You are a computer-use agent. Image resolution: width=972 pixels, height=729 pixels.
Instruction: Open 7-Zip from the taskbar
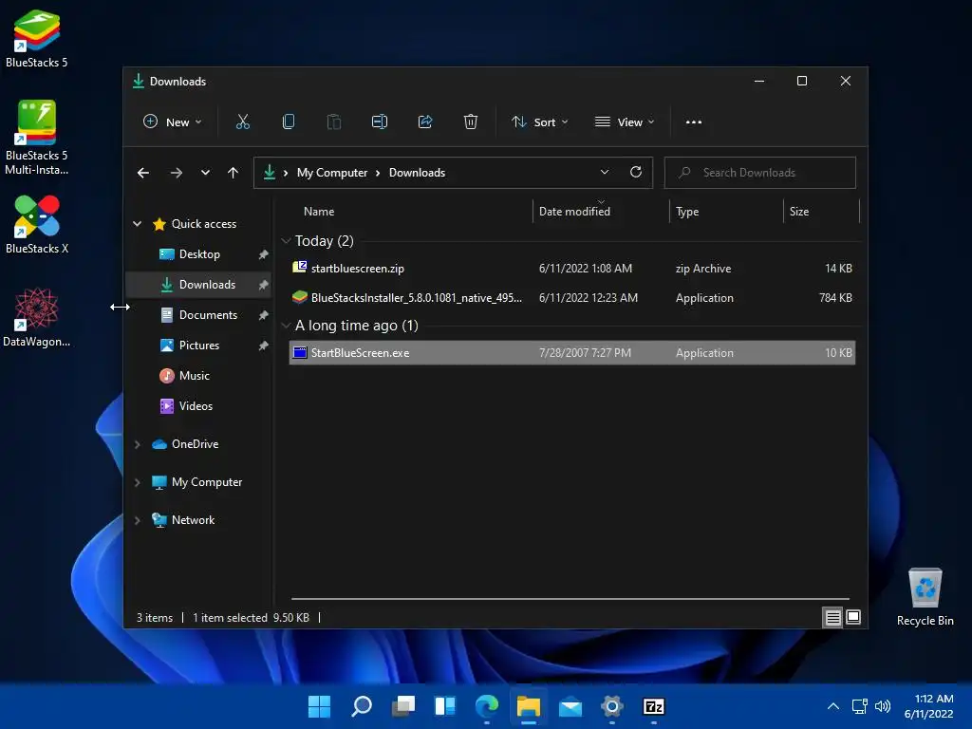click(654, 706)
